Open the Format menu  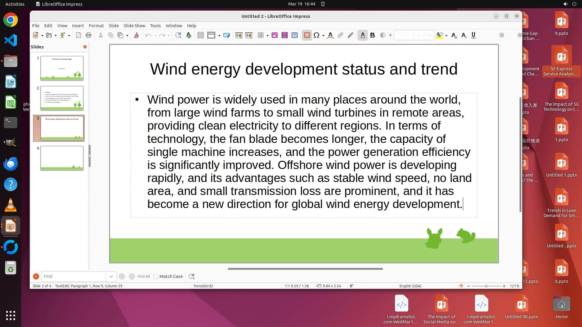click(96, 26)
